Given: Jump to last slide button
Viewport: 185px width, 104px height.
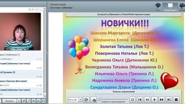Looking at the screenshot, I should coord(169,100).
